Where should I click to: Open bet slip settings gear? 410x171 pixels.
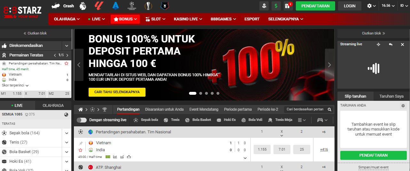tap(403, 106)
